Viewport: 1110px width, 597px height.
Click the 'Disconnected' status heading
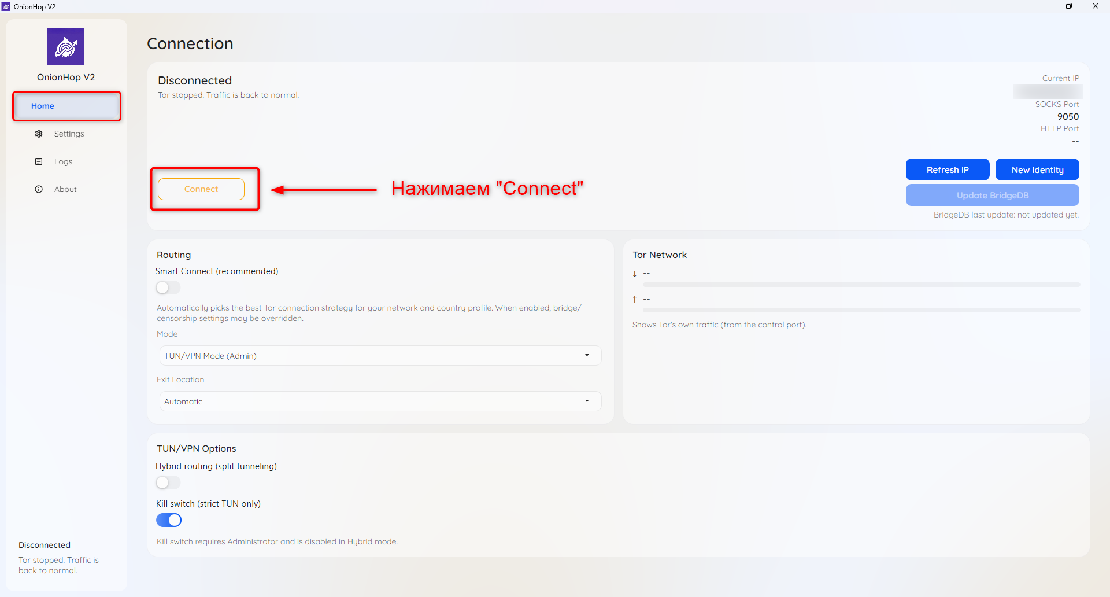click(195, 80)
